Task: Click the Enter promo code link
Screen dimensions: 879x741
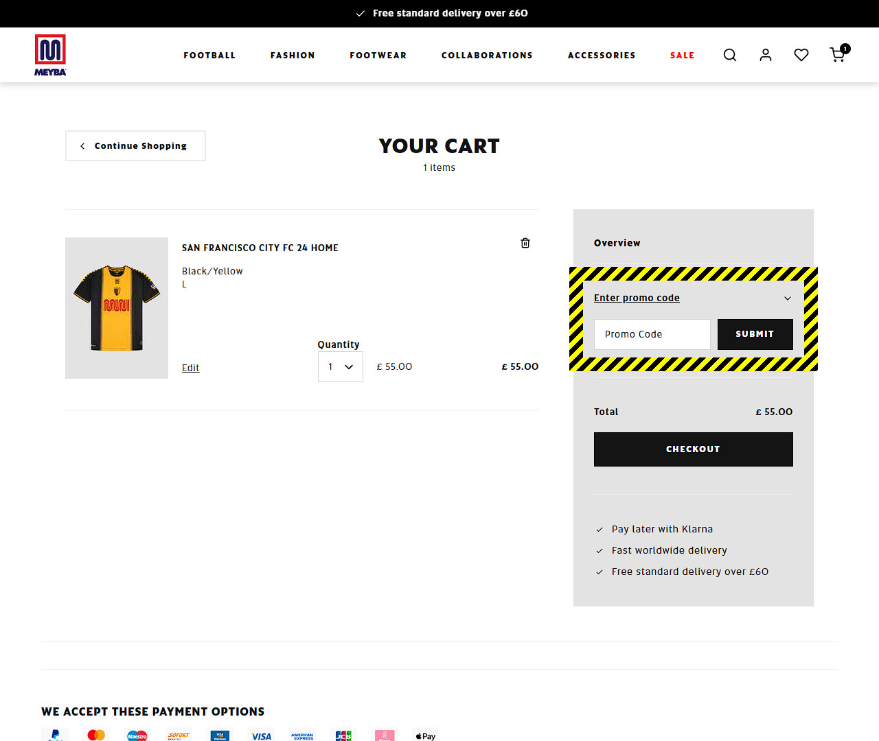Action: [637, 298]
